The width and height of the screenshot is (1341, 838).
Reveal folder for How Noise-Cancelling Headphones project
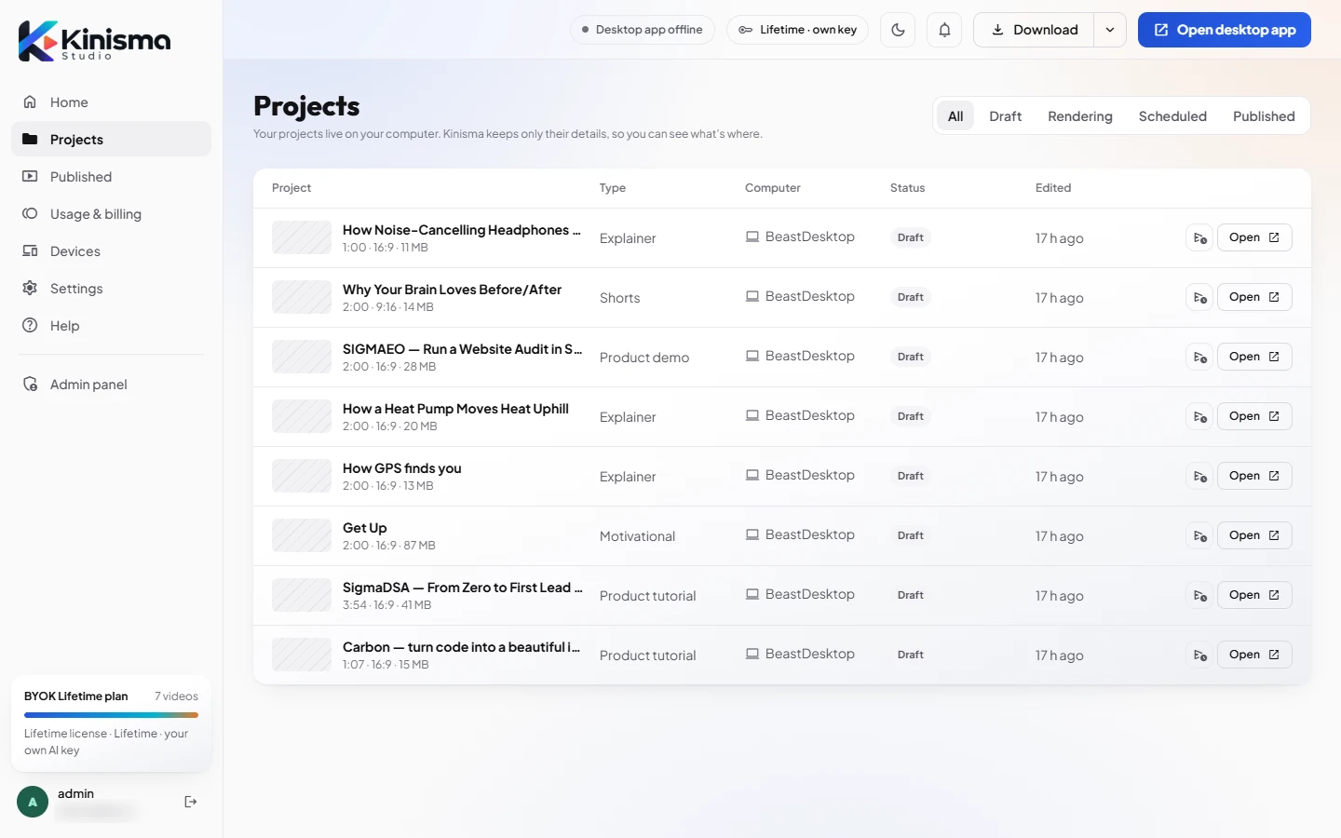(1200, 238)
